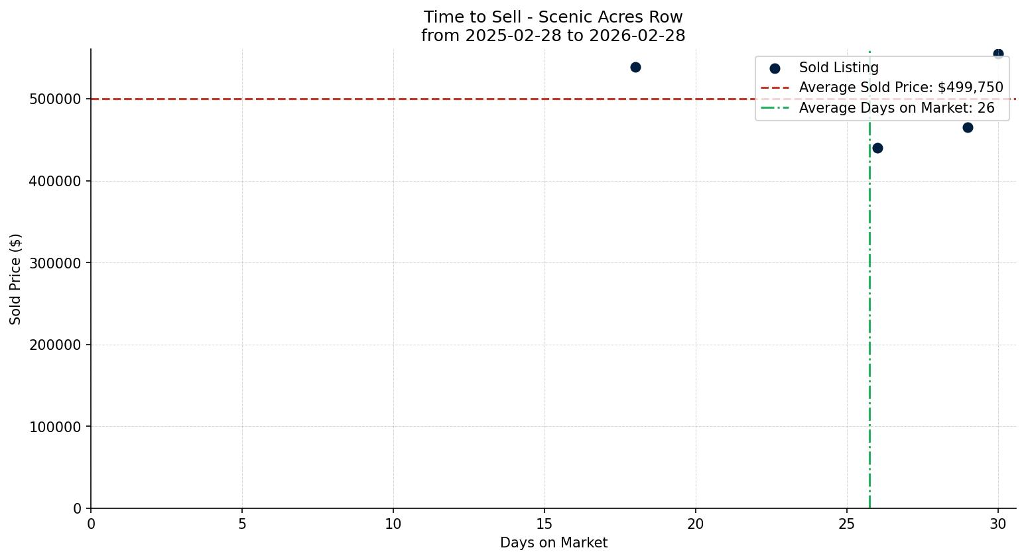Select the data point at 26 days
Viewport: 1026px width, 560px height.
point(877,148)
